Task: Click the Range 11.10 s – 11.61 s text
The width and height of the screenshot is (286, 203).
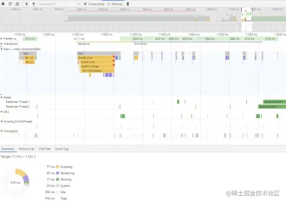Action: 18,157
